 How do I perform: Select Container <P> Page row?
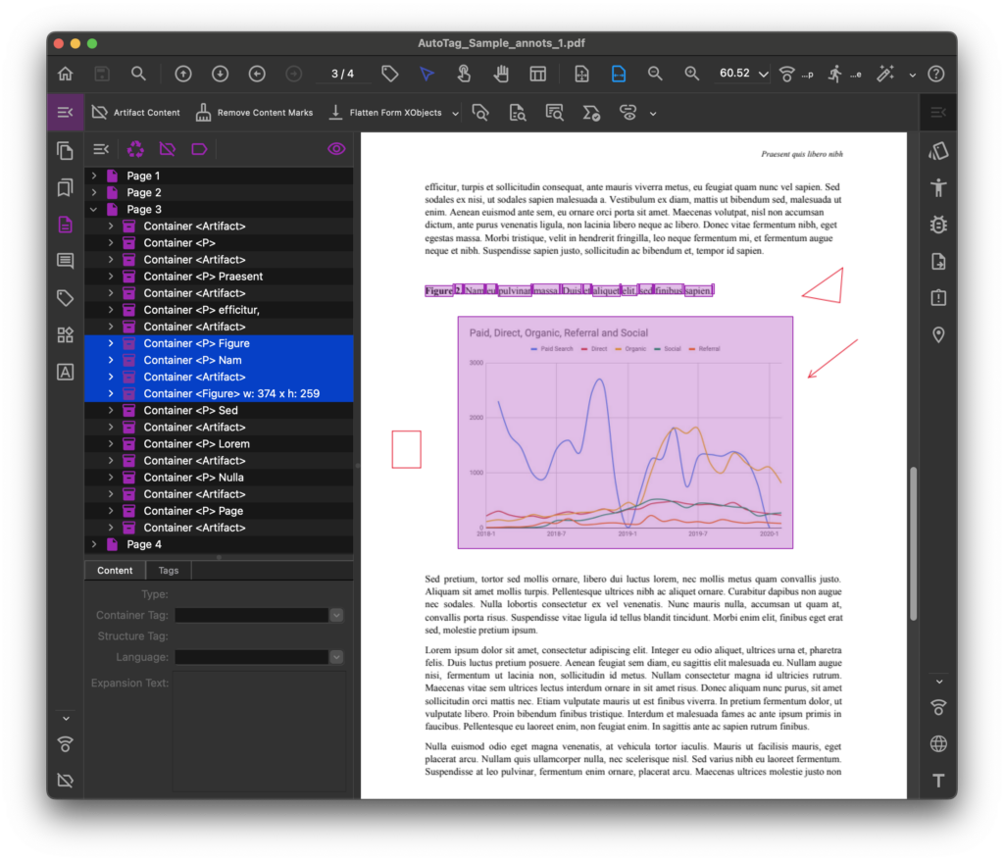(x=219, y=511)
